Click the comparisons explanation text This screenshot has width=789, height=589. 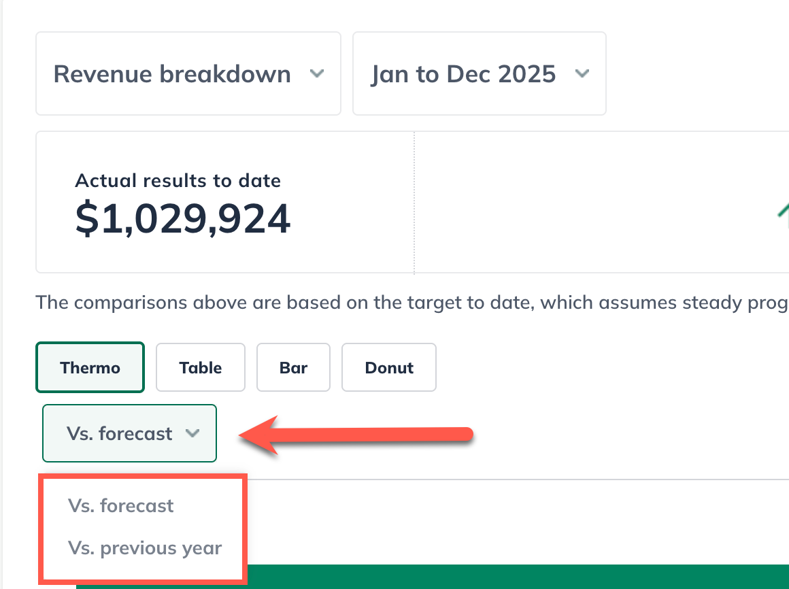point(408,302)
